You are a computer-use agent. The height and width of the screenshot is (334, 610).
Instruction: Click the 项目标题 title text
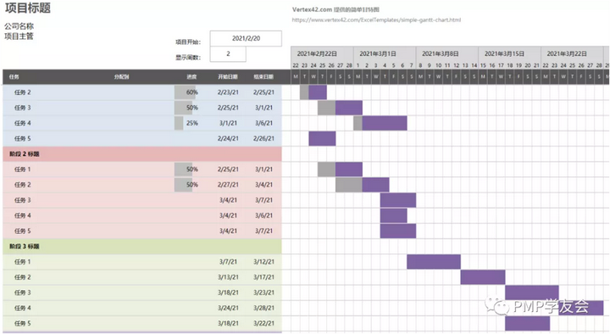tap(28, 8)
